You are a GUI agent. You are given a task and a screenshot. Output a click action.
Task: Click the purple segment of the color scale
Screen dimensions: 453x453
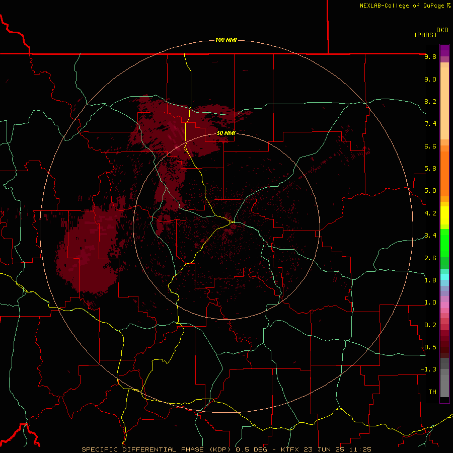click(x=444, y=50)
